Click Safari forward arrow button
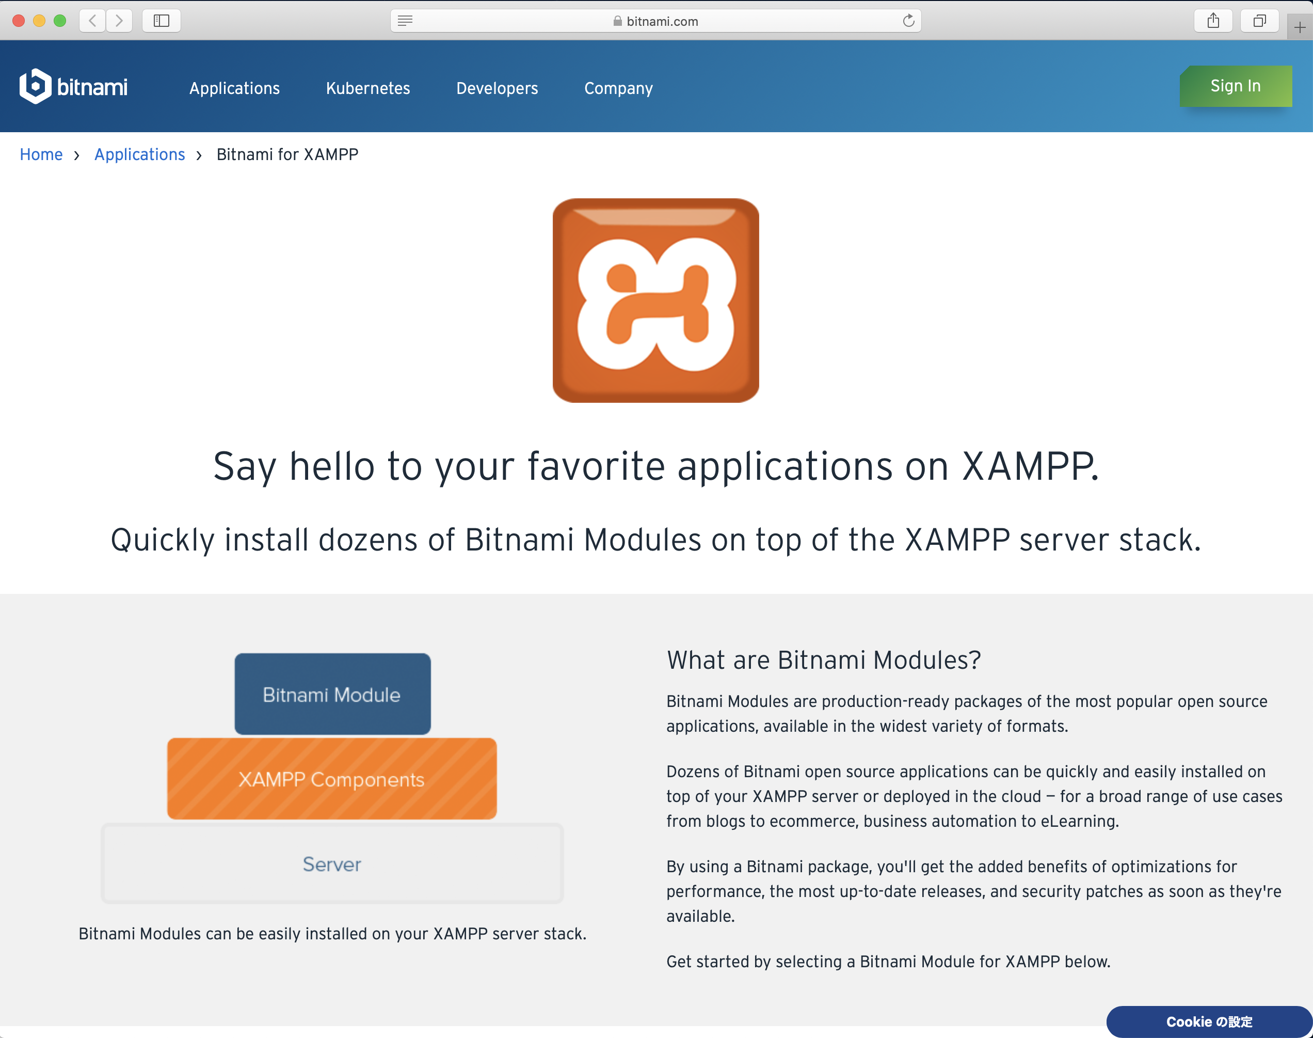This screenshot has width=1313, height=1038. pos(119,21)
